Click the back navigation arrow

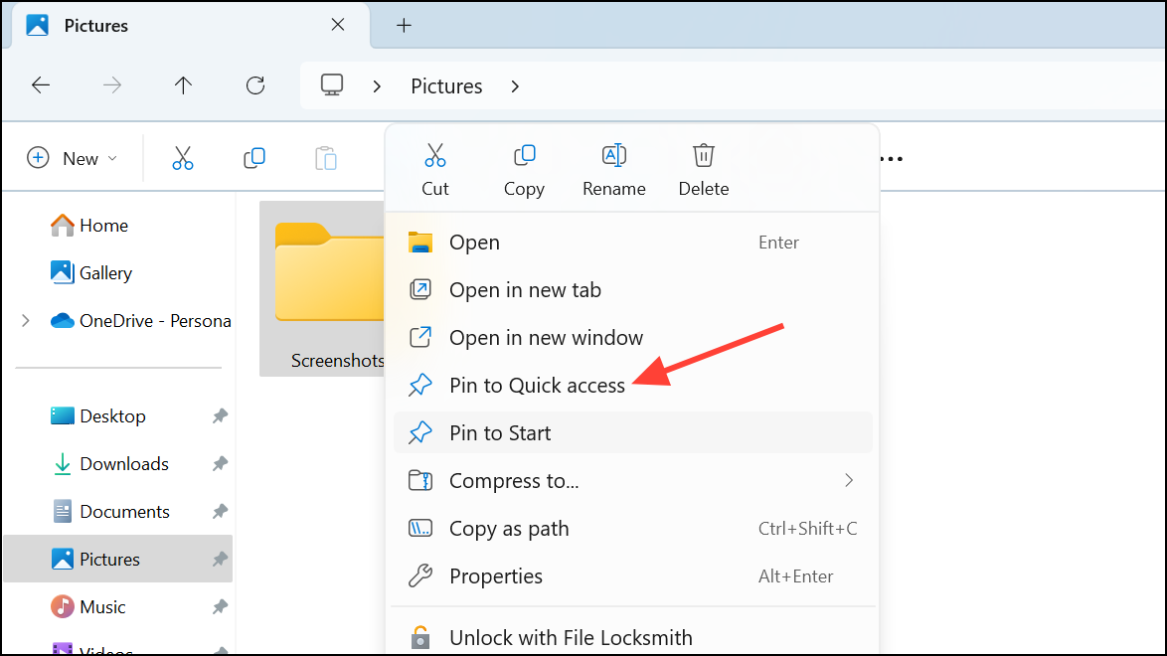[41, 85]
